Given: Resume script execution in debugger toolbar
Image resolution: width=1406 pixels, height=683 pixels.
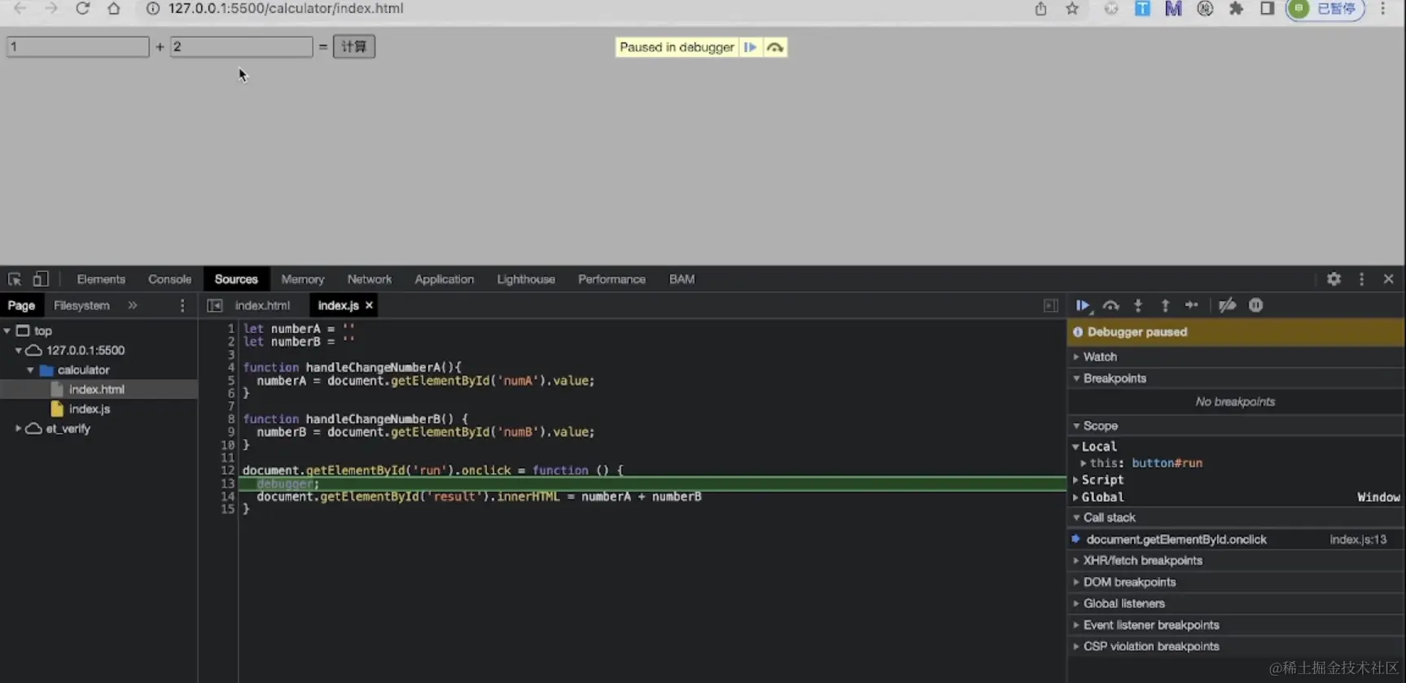Looking at the screenshot, I should pos(1083,305).
